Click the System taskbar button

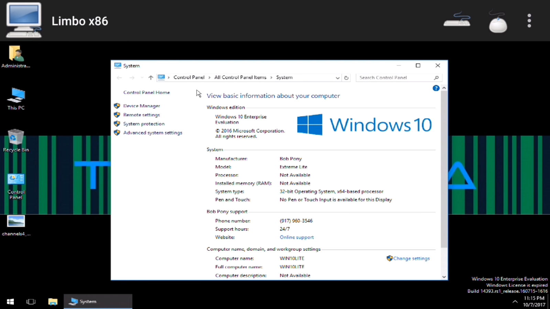[x=98, y=301]
